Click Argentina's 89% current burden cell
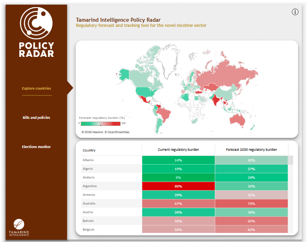Viewport: 307px width, 242px height. [x=178, y=186]
